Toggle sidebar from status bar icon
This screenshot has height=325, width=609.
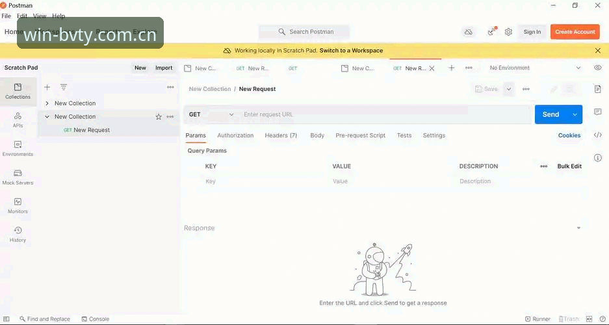point(6,319)
